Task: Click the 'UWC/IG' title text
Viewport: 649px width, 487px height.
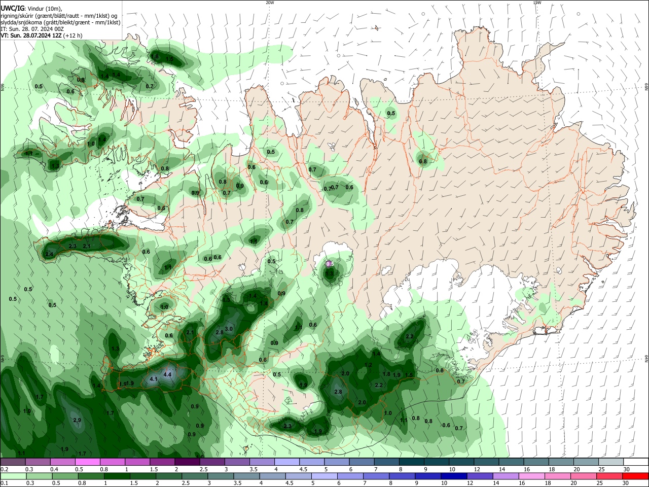Action: click(x=12, y=8)
